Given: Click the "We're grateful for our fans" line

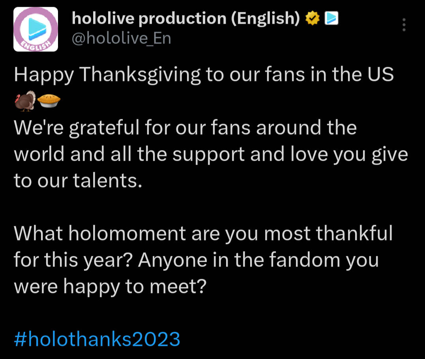Looking at the screenshot, I should [x=185, y=128].
